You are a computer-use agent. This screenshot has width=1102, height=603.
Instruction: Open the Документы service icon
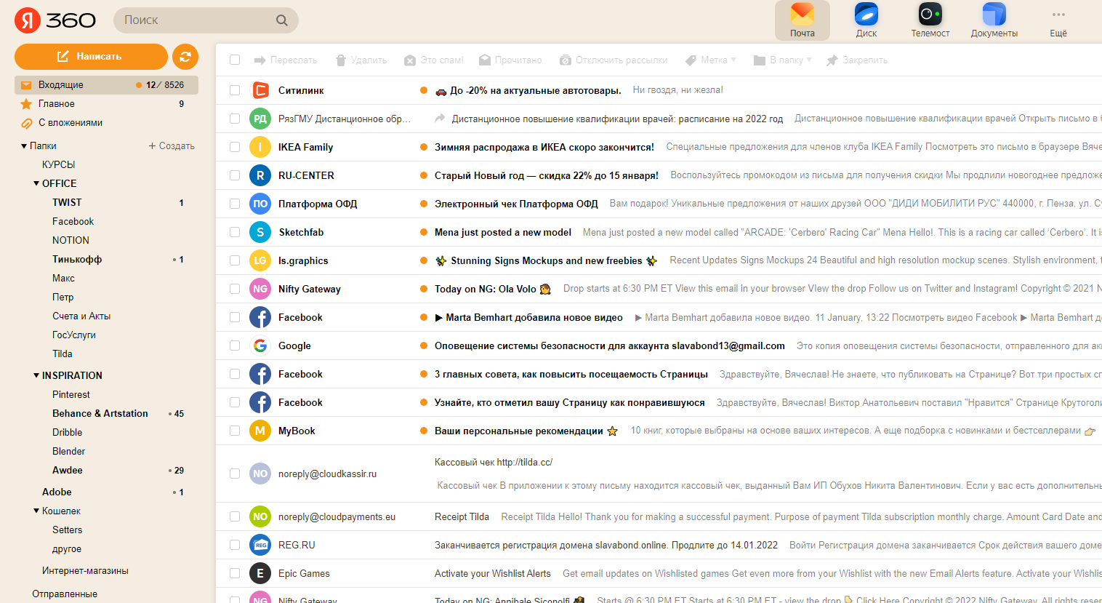click(x=994, y=20)
